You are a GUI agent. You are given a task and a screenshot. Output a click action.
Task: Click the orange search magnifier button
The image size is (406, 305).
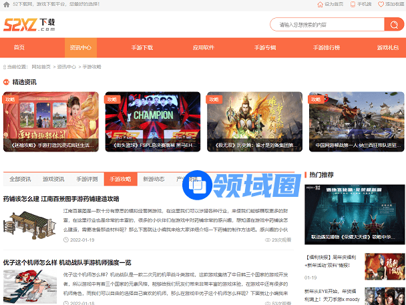(x=393, y=25)
